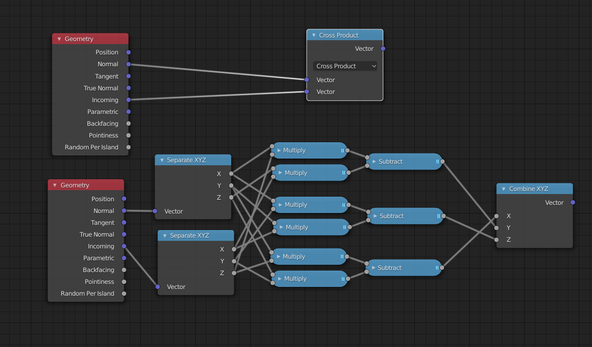Click the Tangent output socket on lower Geometry node

(x=123, y=222)
